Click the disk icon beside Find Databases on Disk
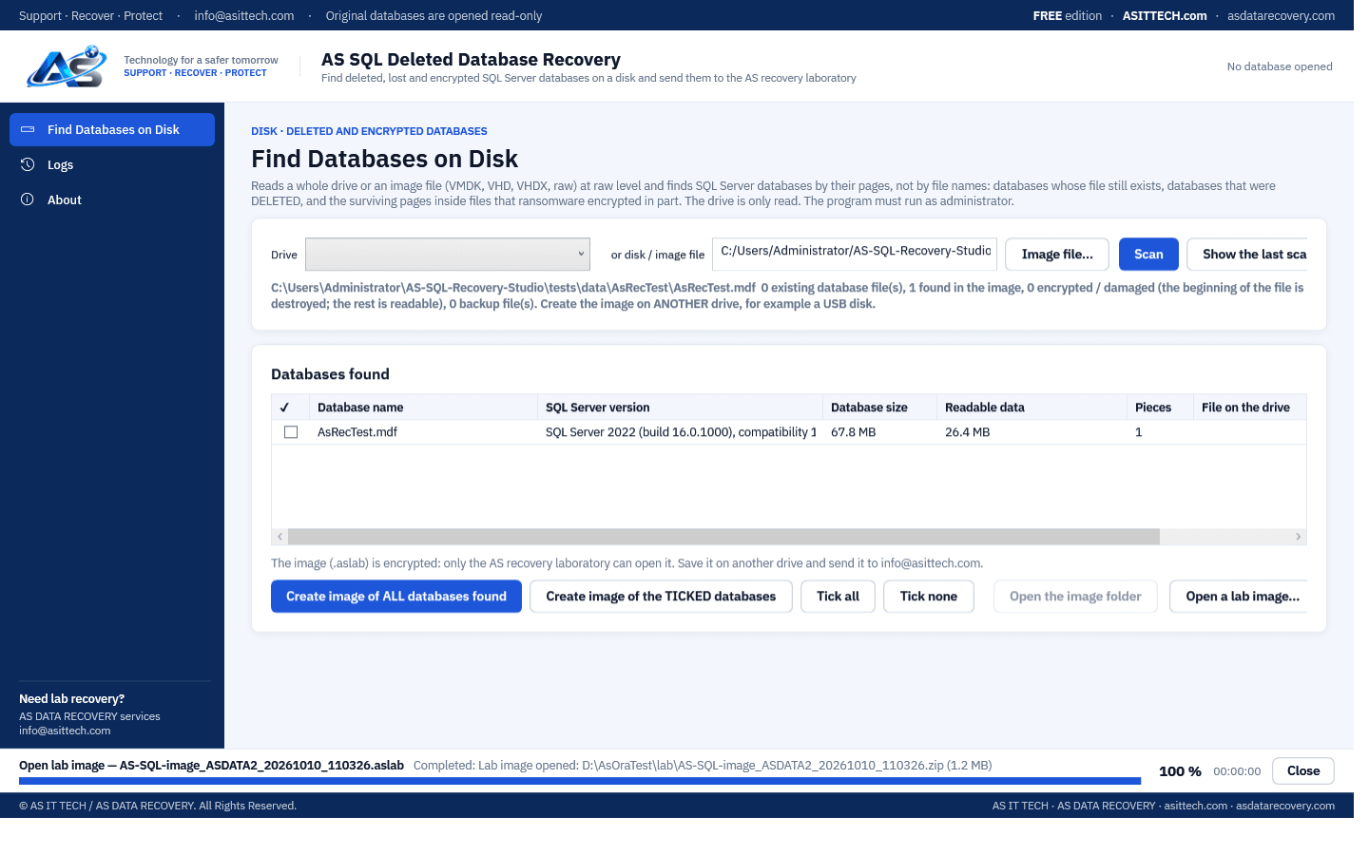 (x=28, y=129)
